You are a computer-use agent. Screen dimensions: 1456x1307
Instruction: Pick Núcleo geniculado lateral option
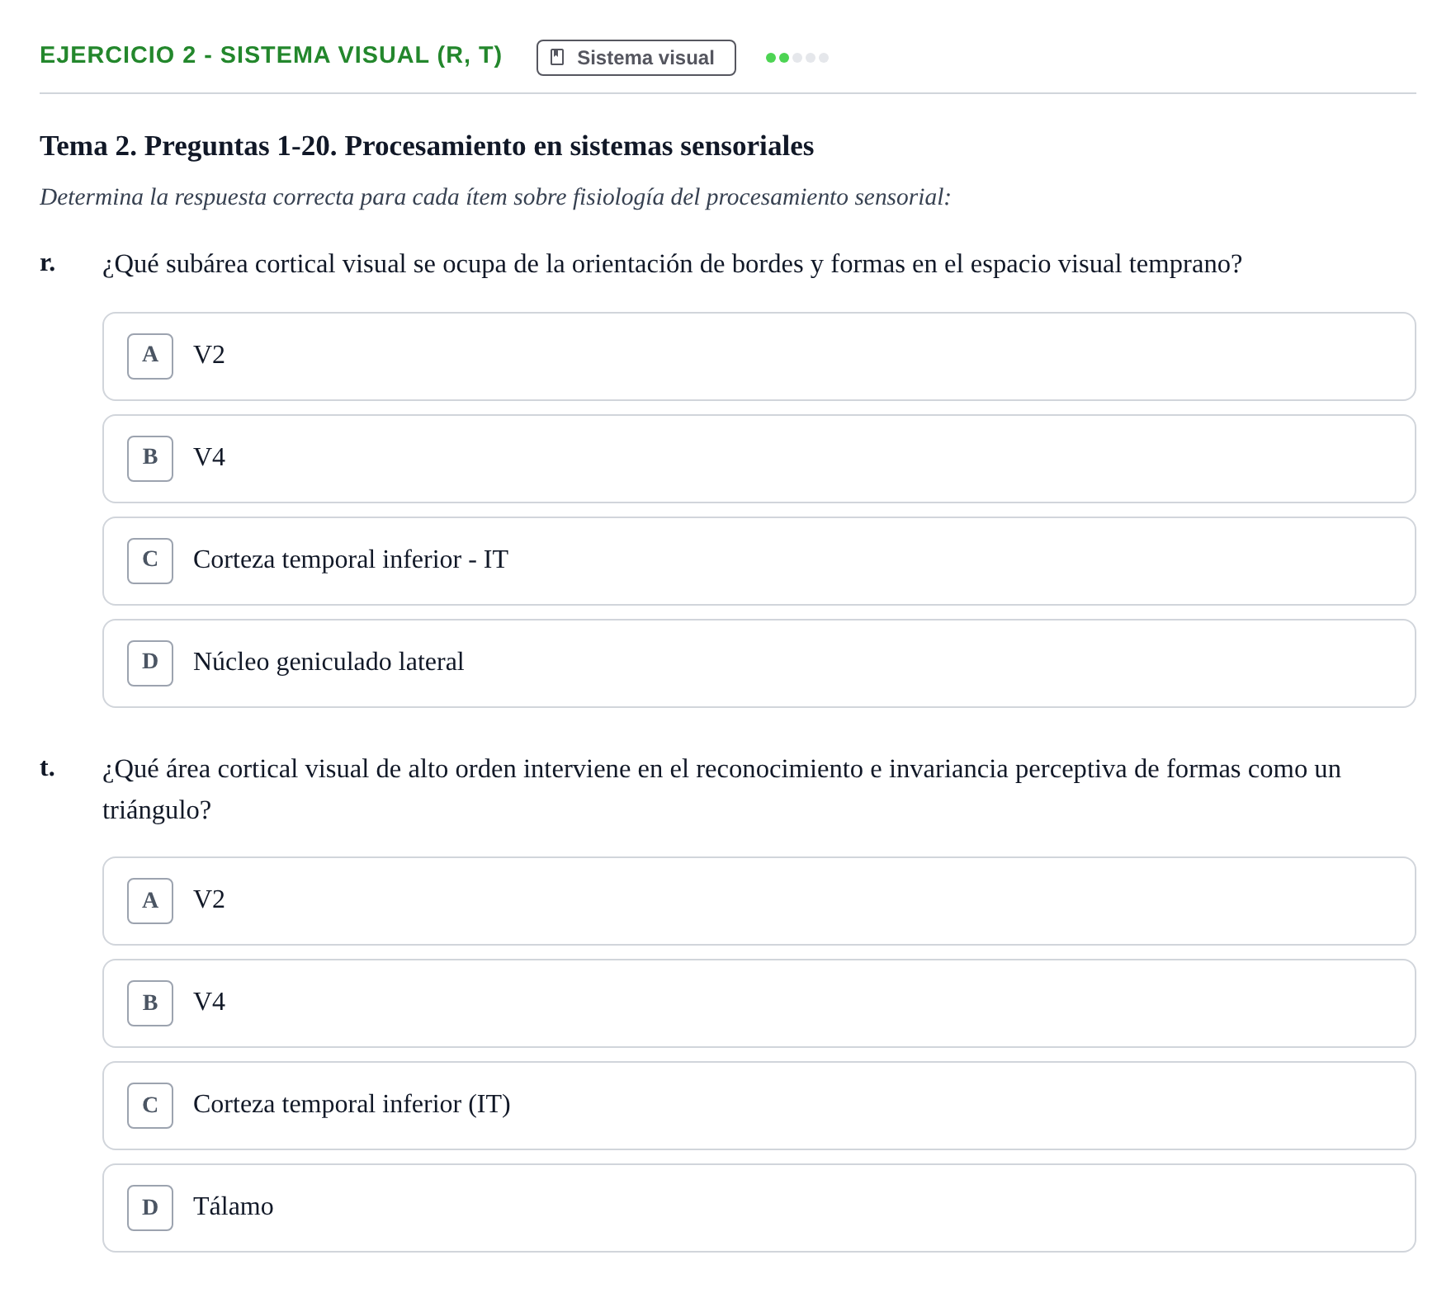(759, 663)
